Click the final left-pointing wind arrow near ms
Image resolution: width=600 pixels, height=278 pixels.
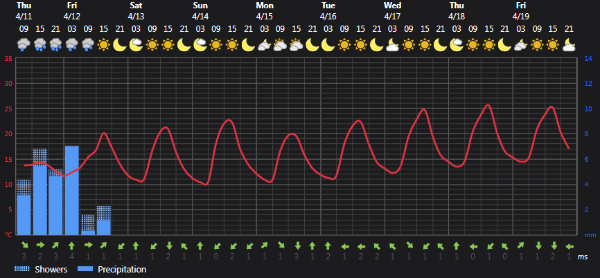click(x=569, y=246)
